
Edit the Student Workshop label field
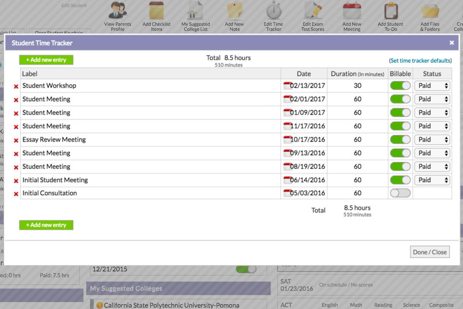pyautogui.click(x=150, y=85)
